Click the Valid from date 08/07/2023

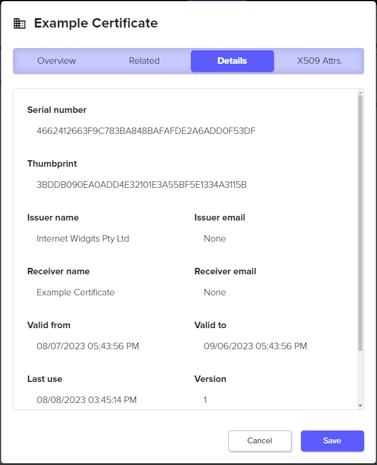click(88, 346)
